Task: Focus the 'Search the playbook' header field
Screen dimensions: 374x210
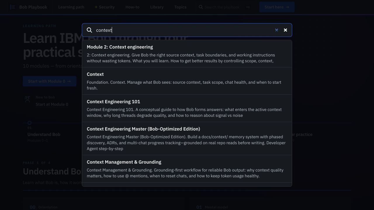Action: pos(224,7)
